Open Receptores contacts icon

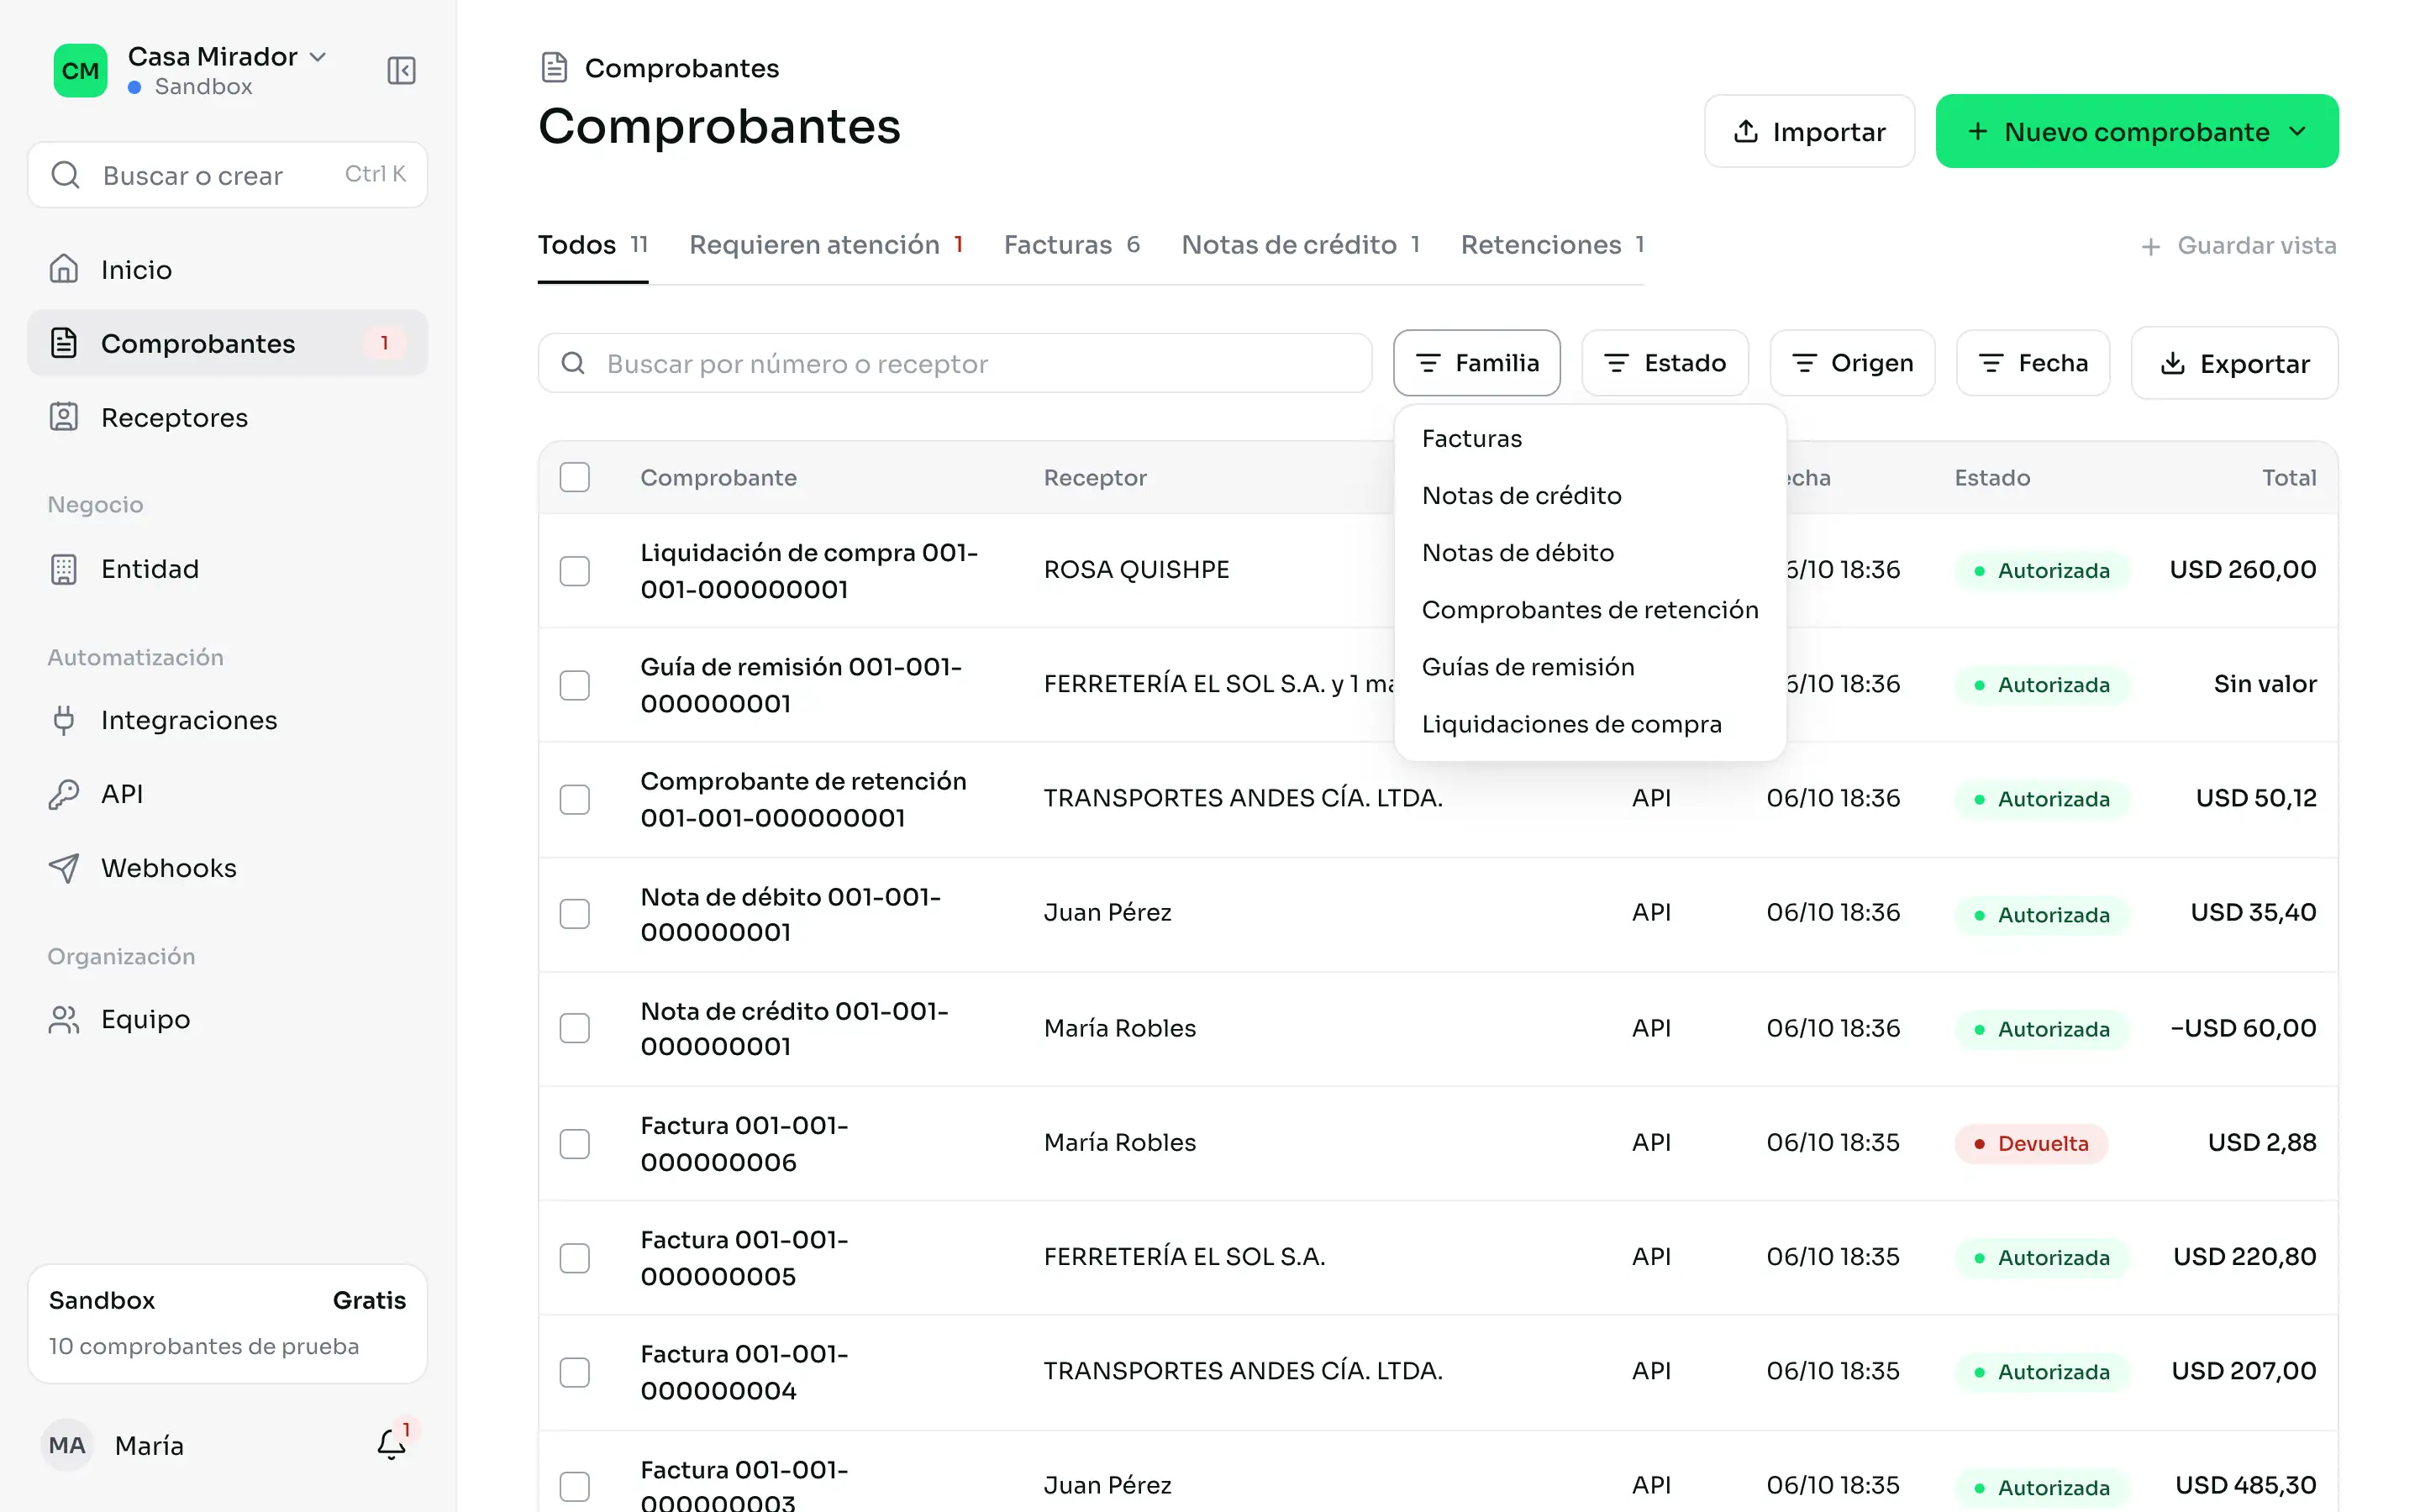[x=64, y=417]
